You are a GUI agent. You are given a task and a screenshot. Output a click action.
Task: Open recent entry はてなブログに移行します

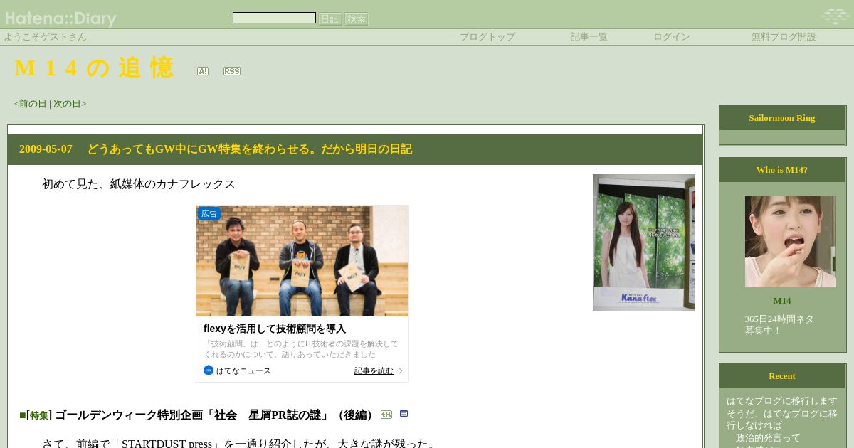coord(782,401)
